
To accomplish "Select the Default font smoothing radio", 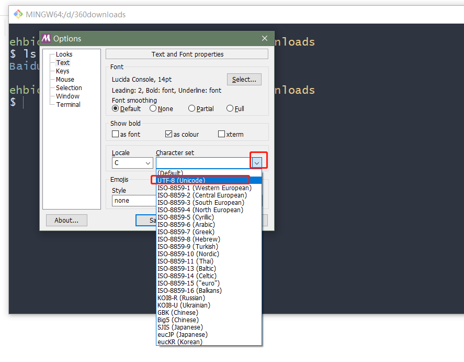I will click(116, 108).
